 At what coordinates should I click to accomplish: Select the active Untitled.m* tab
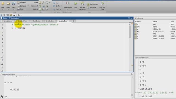(x=63, y=21)
